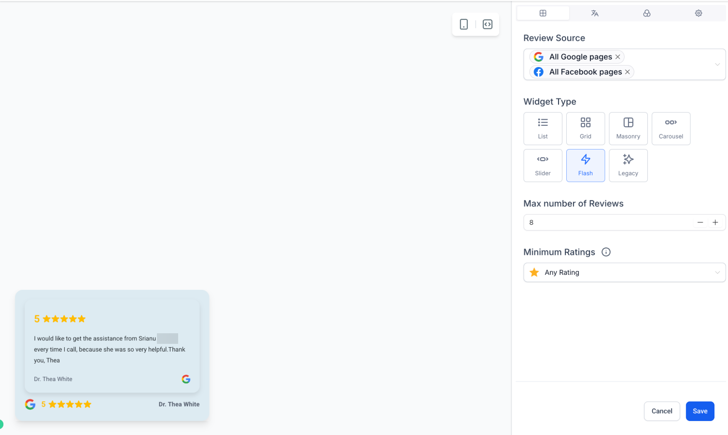Open the embed code icon
The width and height of the screenshot is (728, 435).
click(x=488, y=25)
